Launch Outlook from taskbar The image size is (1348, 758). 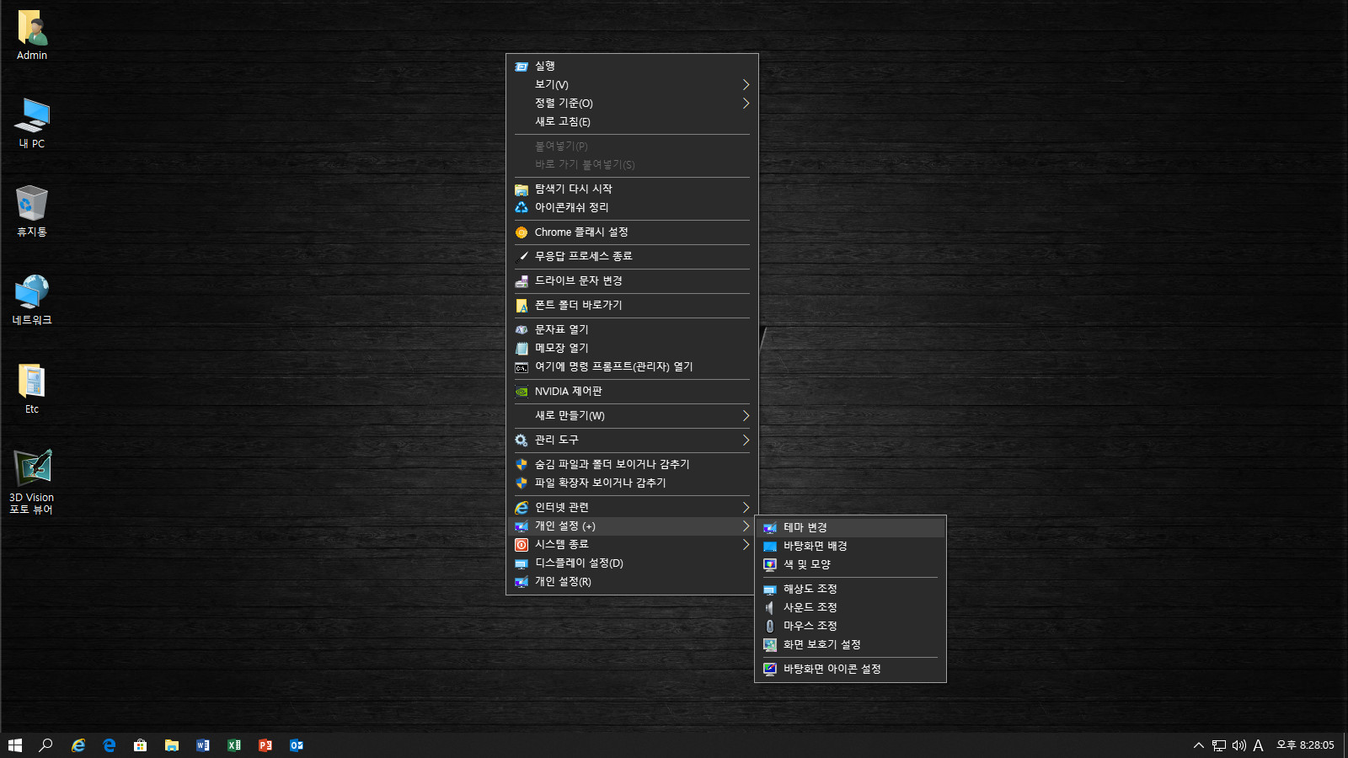(x=297, y=745)
